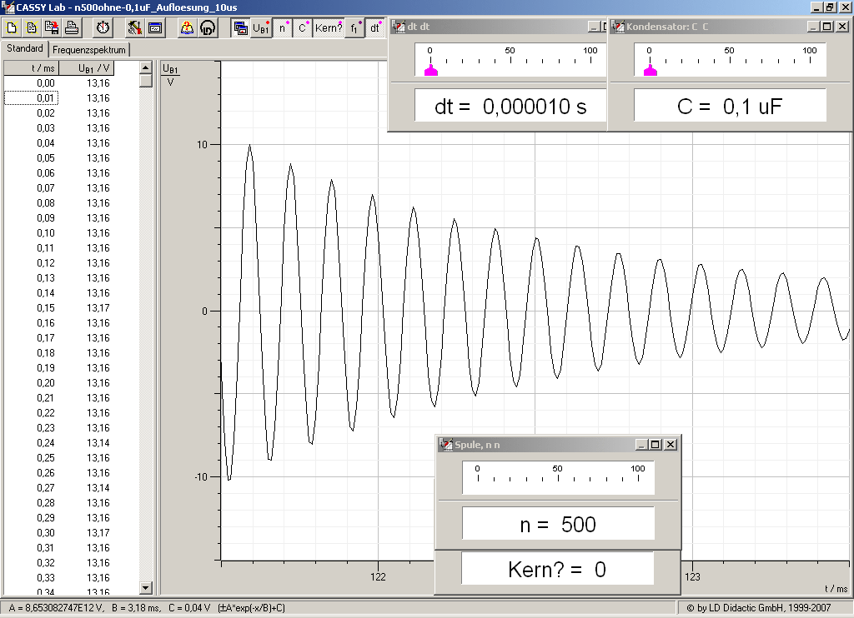Select the t / ms column header
This screenshot has height=618, width=854.
tap(33, 68)
